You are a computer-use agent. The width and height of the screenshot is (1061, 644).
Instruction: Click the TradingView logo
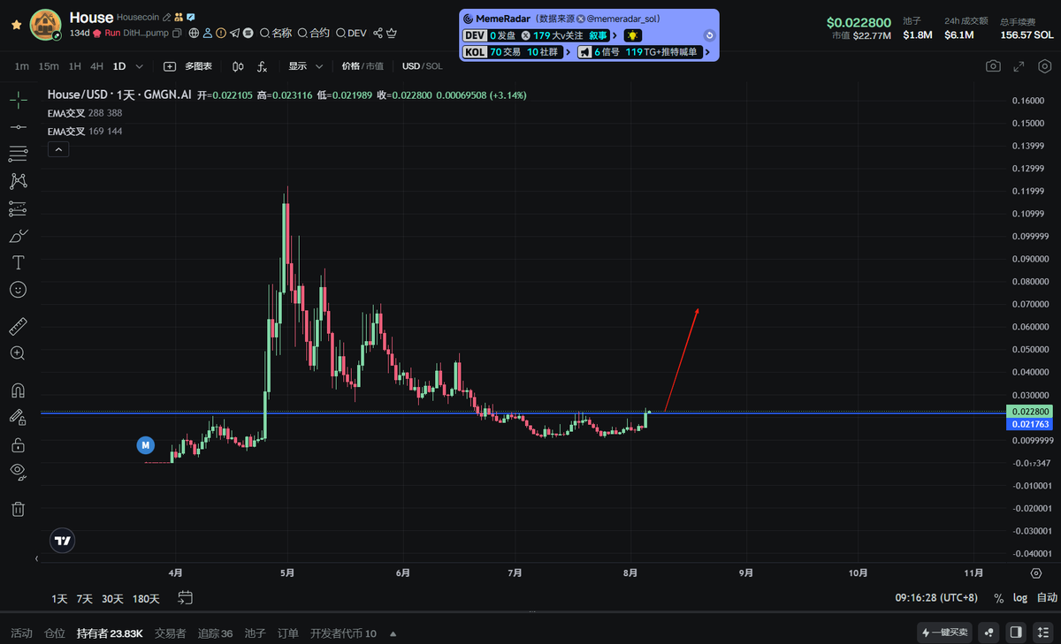[62, 541]
